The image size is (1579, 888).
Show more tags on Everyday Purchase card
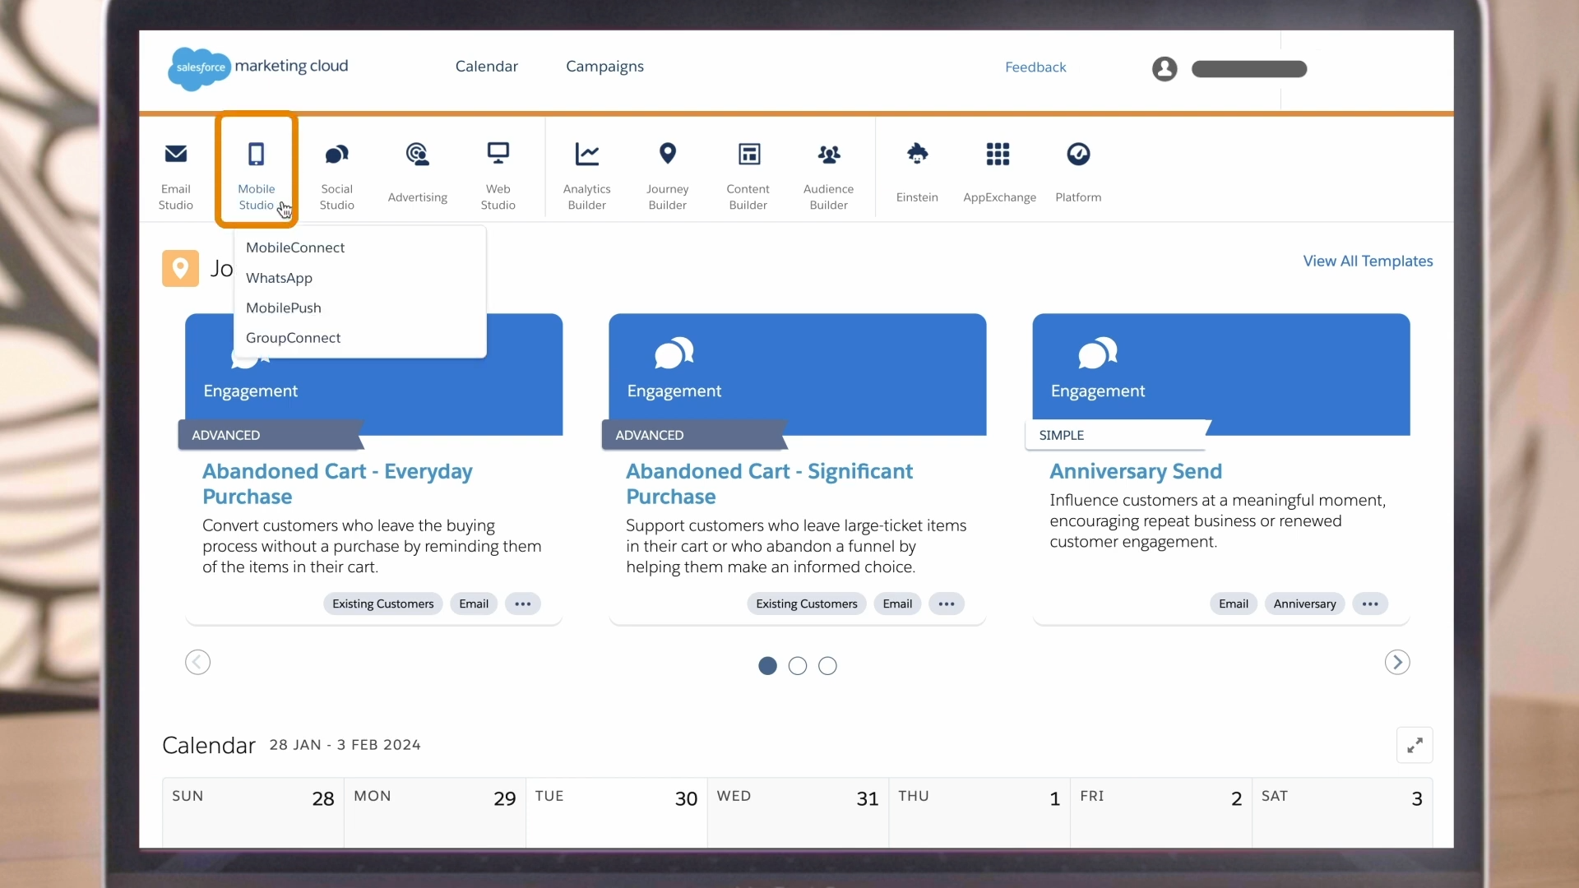point(522,604)
